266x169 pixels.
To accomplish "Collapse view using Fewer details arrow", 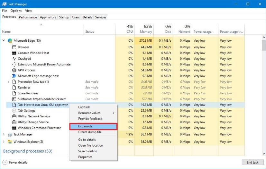I will point(5,162).
